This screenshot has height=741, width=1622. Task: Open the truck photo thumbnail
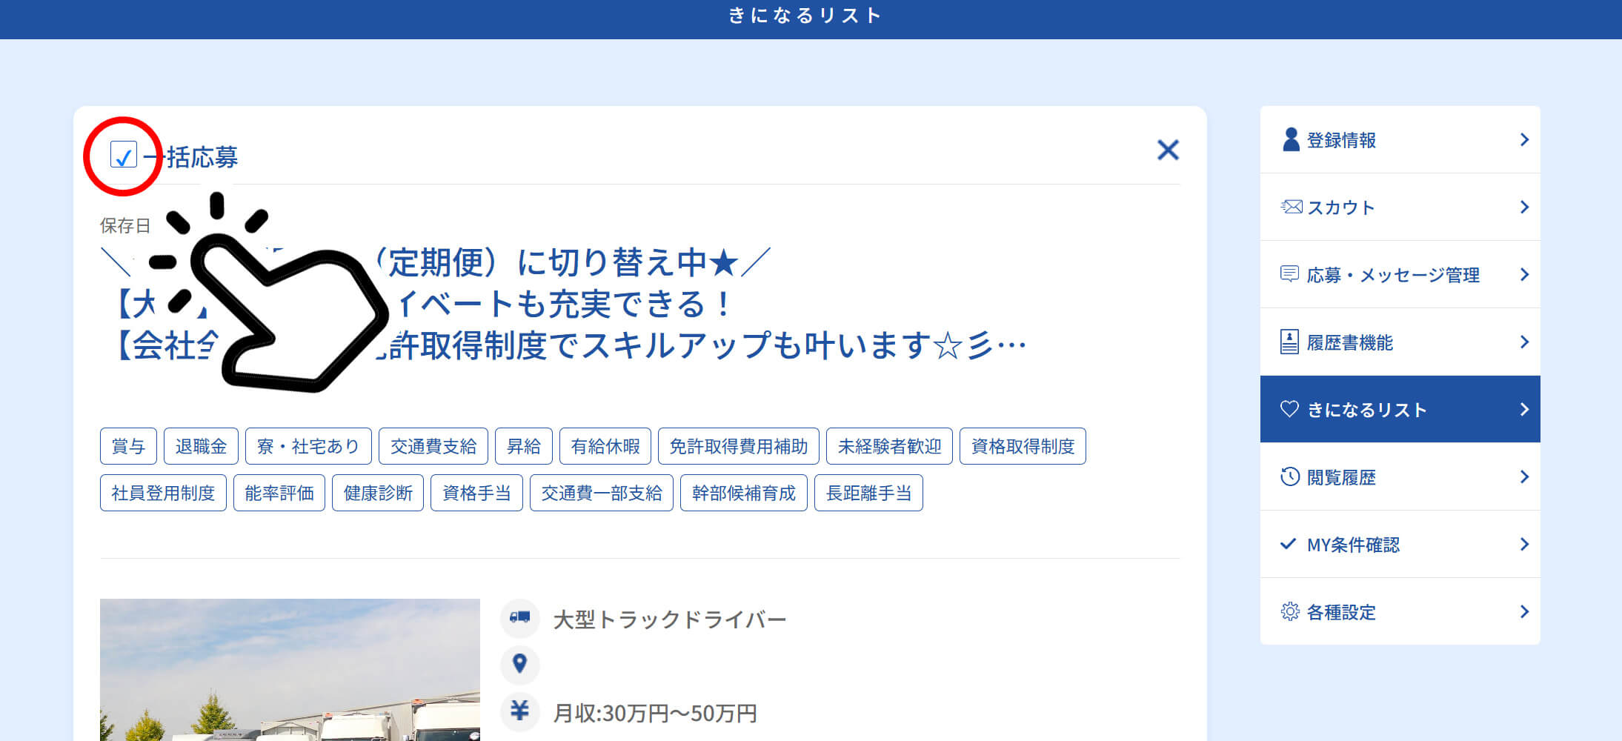click(290, 670)
